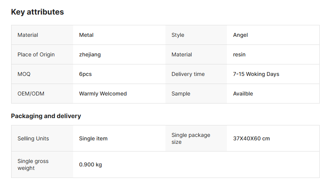Select the zhejiang origin value
This screenshot has width=322, height=181.
point(90,54)
